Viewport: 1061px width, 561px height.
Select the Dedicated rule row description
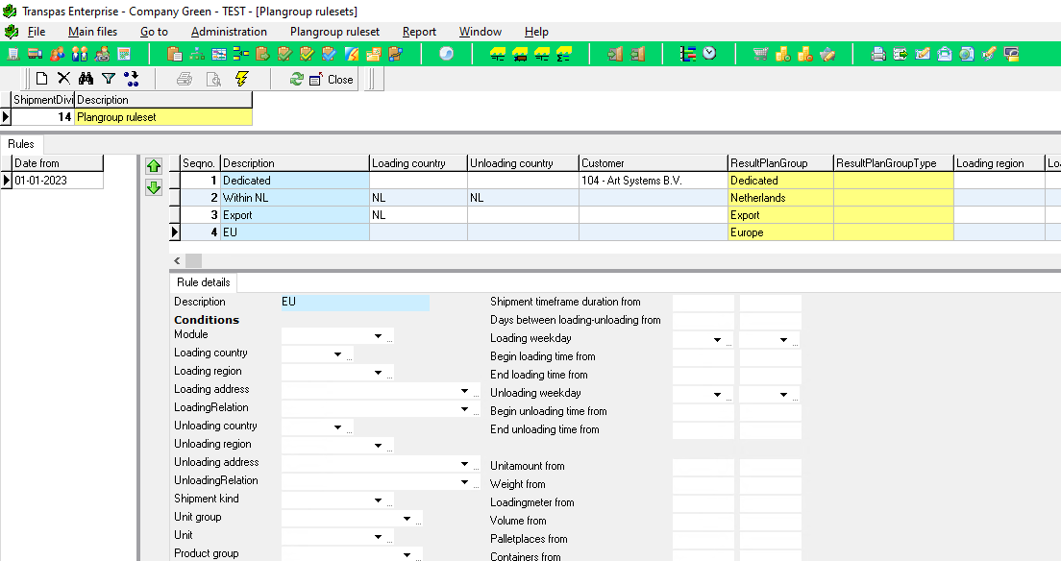(294, 181)
